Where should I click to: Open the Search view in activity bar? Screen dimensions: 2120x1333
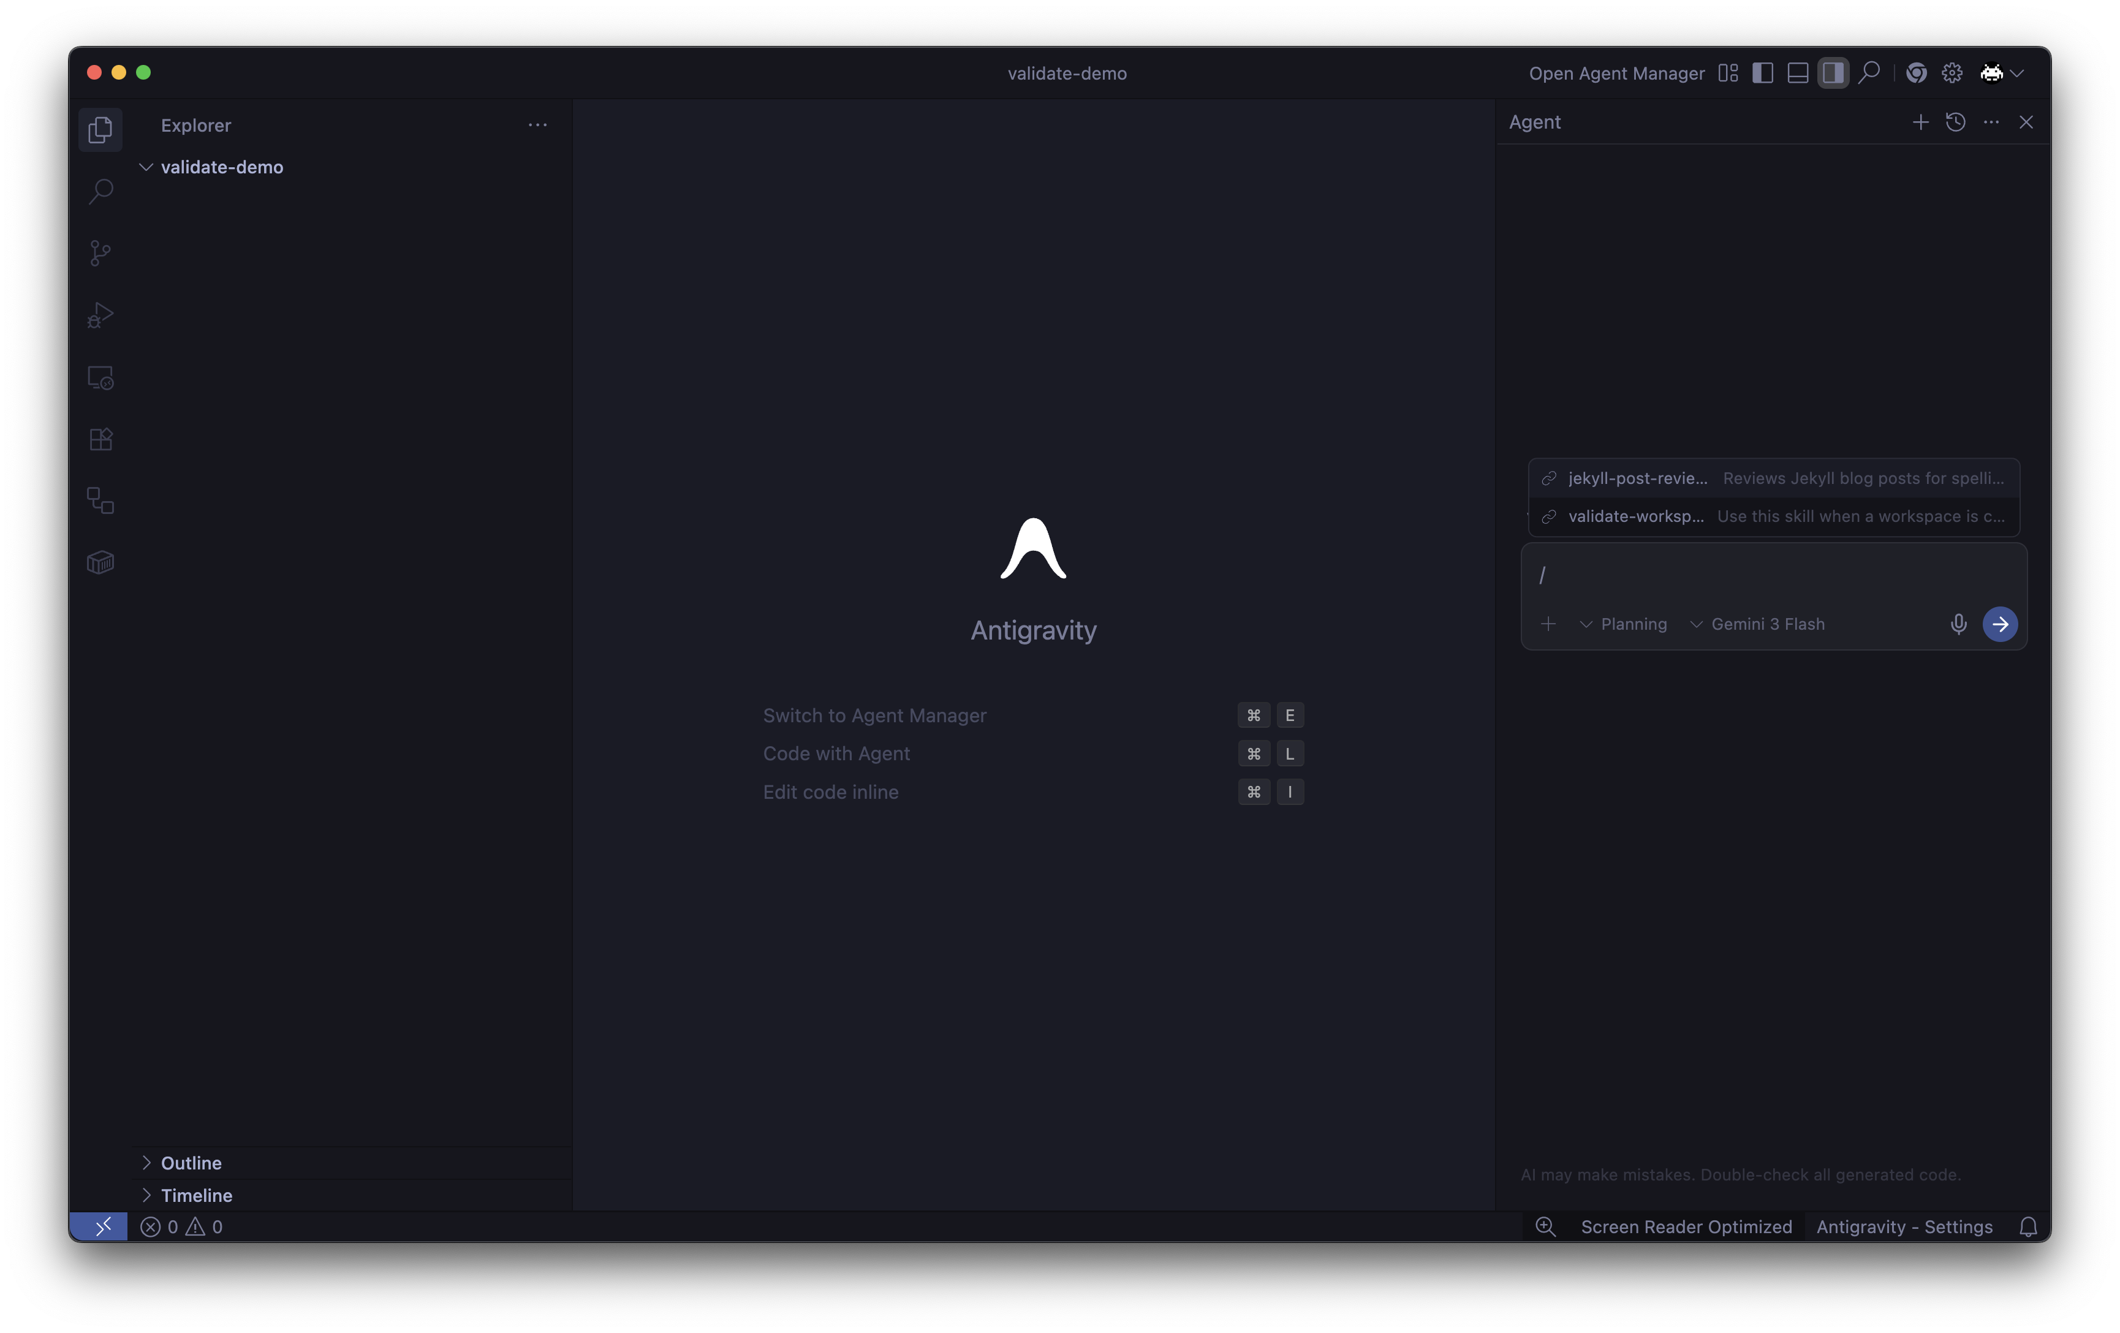point(100,191)
